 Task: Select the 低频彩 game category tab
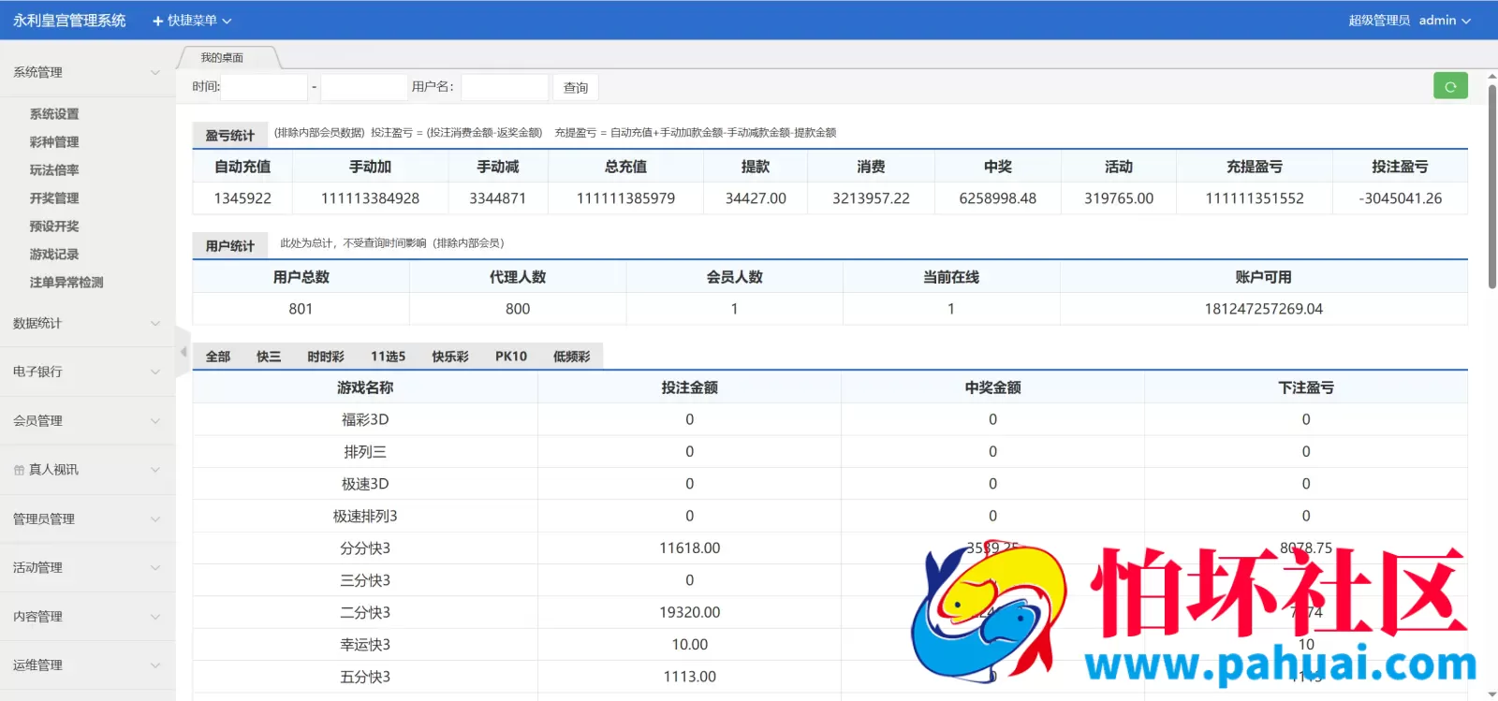tap(572, 357)
